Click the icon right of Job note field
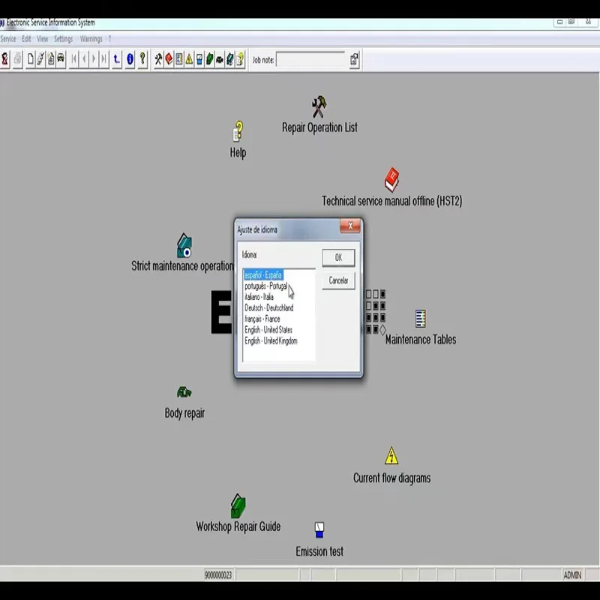600x600 pixels. [x=354, y=59]
